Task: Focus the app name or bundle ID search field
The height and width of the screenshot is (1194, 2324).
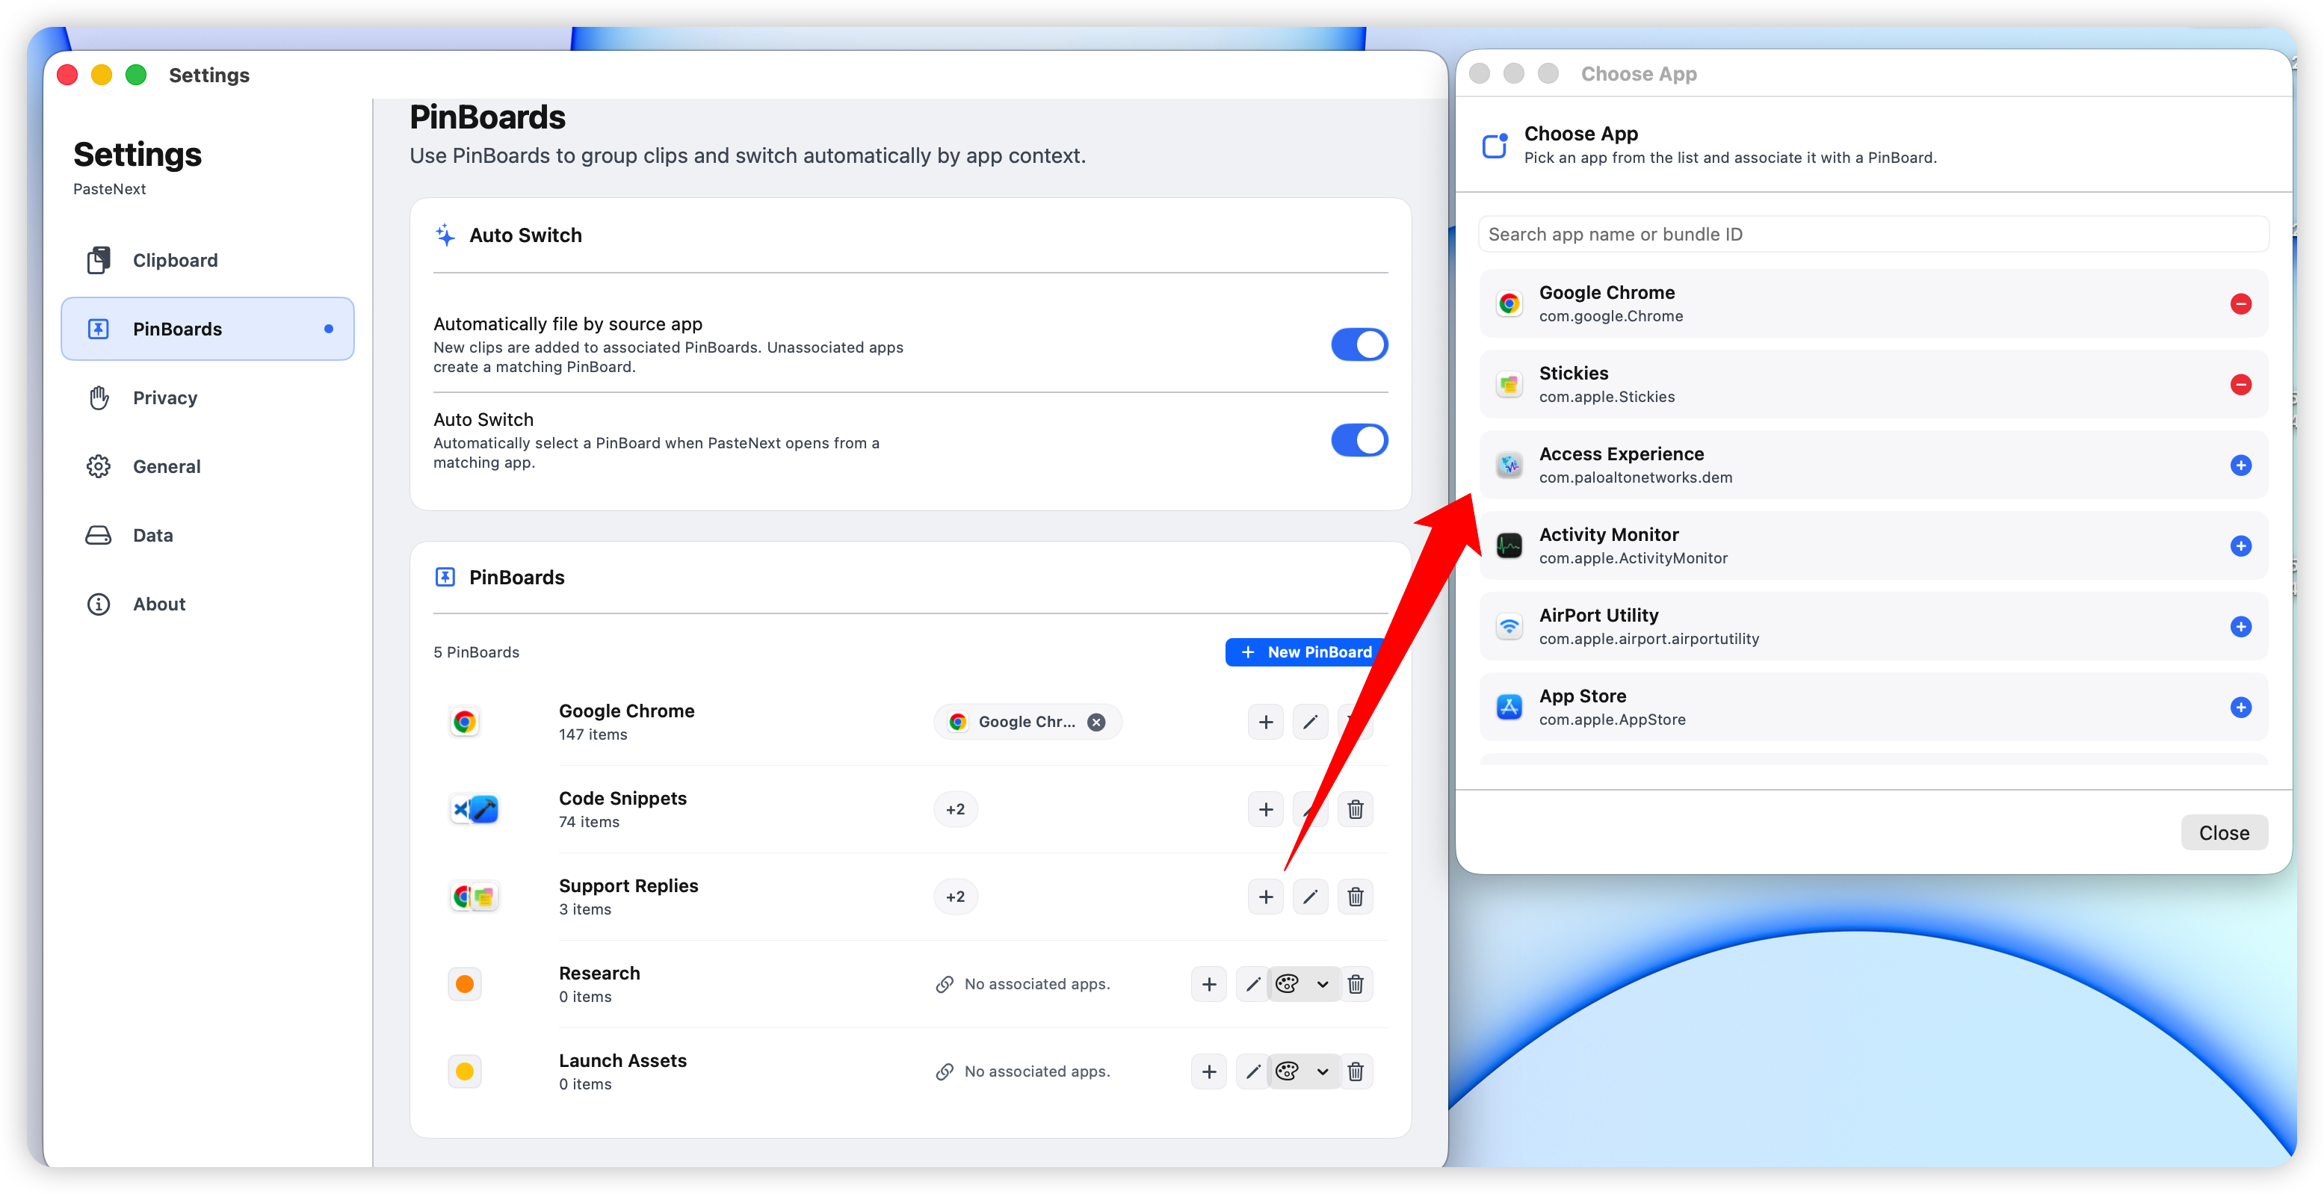Action: point(1873,235)
